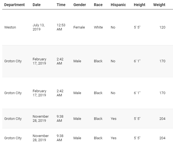Select first Groton City row

pyautogui.click(x=88, y=61)
